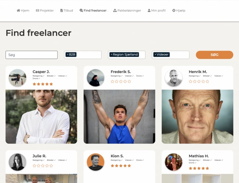Click the orange SØG button
The image size is (239, 183).
[214, 55]
